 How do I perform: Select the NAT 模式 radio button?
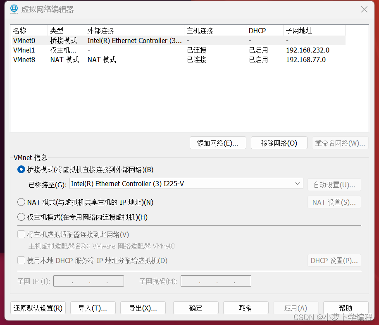(21, 202)
